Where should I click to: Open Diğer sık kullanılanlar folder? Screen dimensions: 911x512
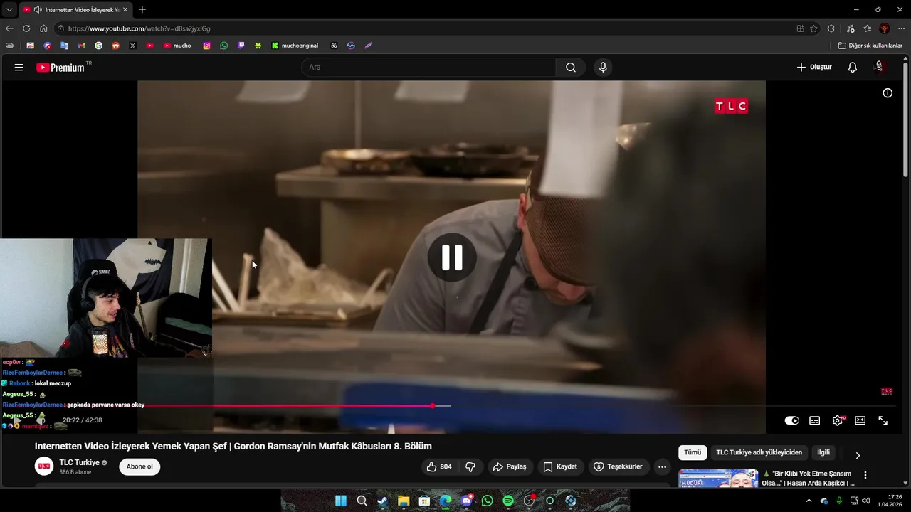(870, 46)
